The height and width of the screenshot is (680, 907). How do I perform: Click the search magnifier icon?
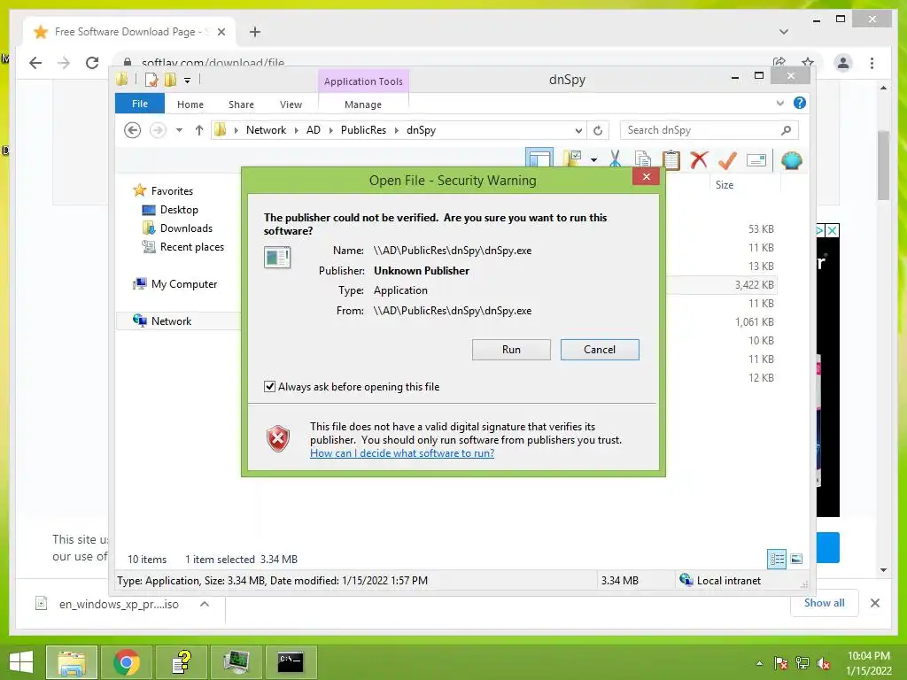click(x=787, y=130)
